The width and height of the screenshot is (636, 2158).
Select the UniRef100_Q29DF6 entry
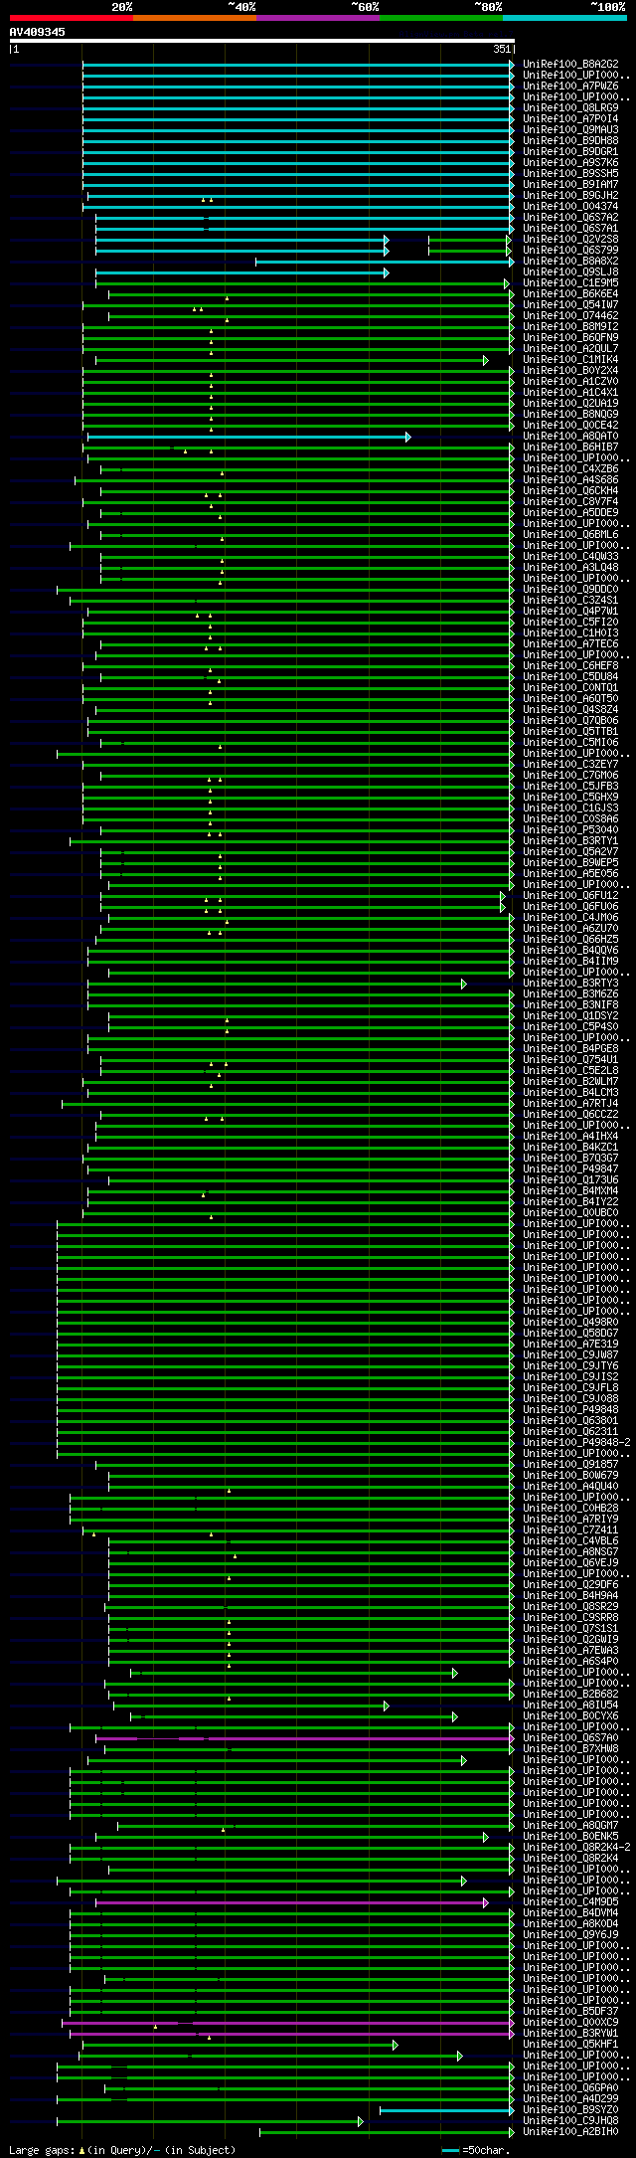570,1585
